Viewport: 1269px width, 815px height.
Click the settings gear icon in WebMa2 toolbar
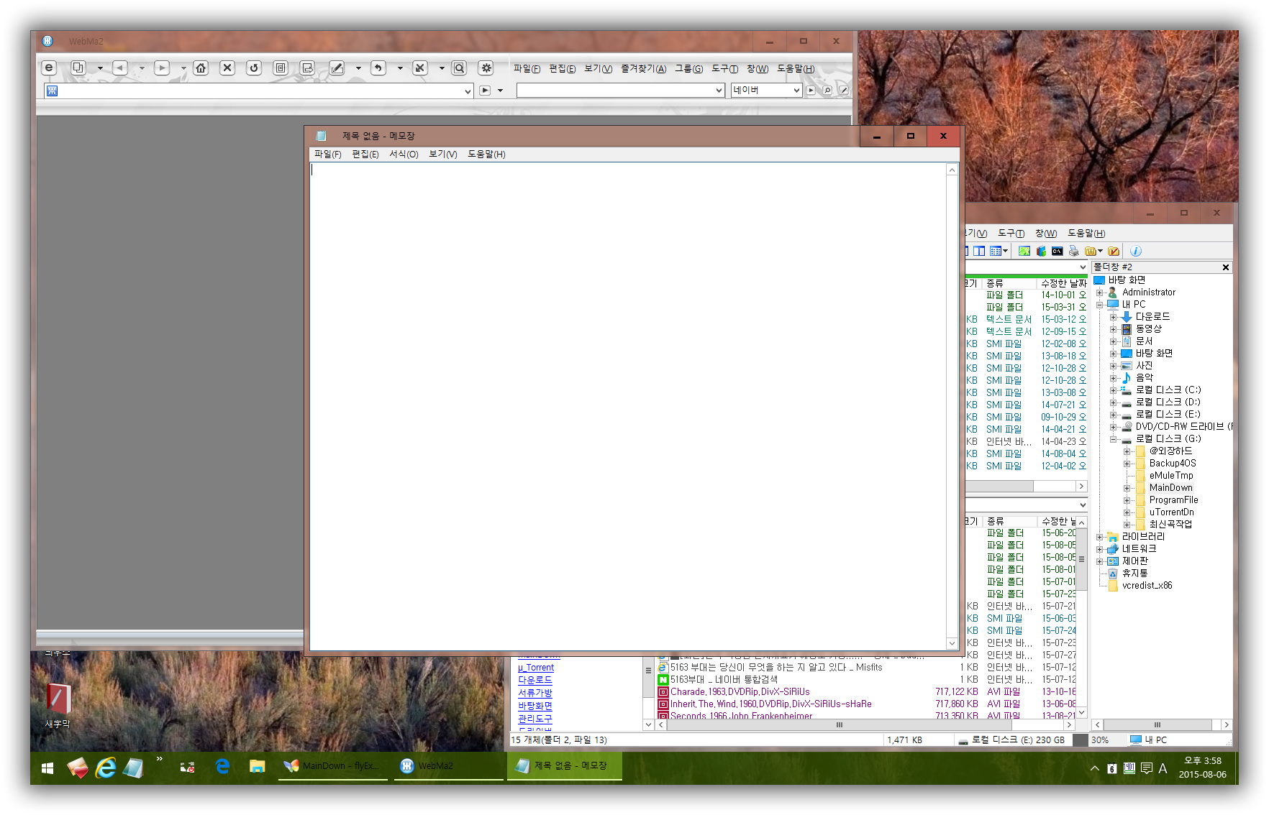[x=486, y=68]
